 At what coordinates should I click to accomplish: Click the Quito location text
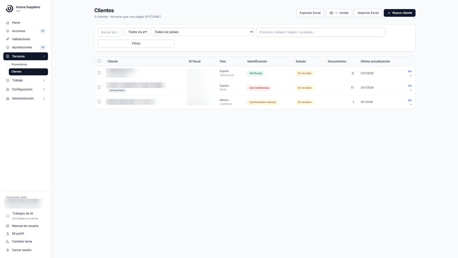223,90
